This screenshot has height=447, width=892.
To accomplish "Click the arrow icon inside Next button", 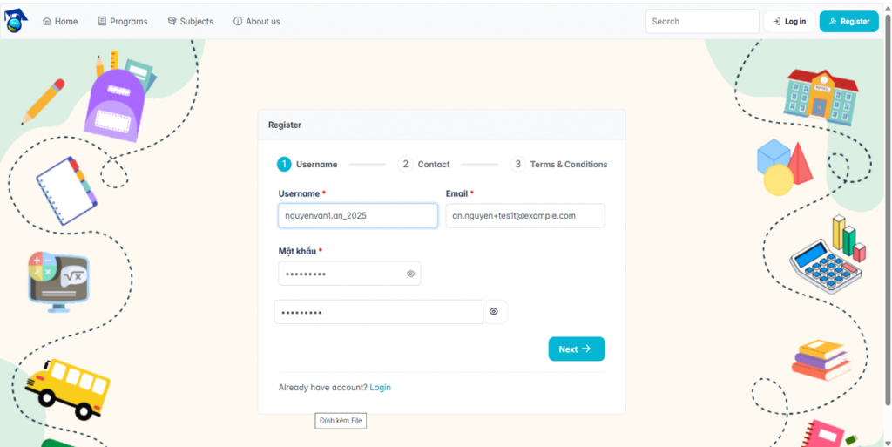I will [x=586, y=349].
